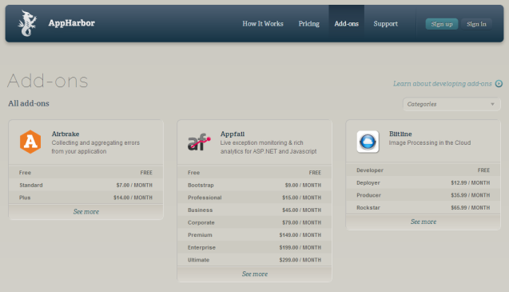Select Appfail Business $45.00 plan
The width and height of the screenshot is (509, 292).
click(x=255, y=210)
